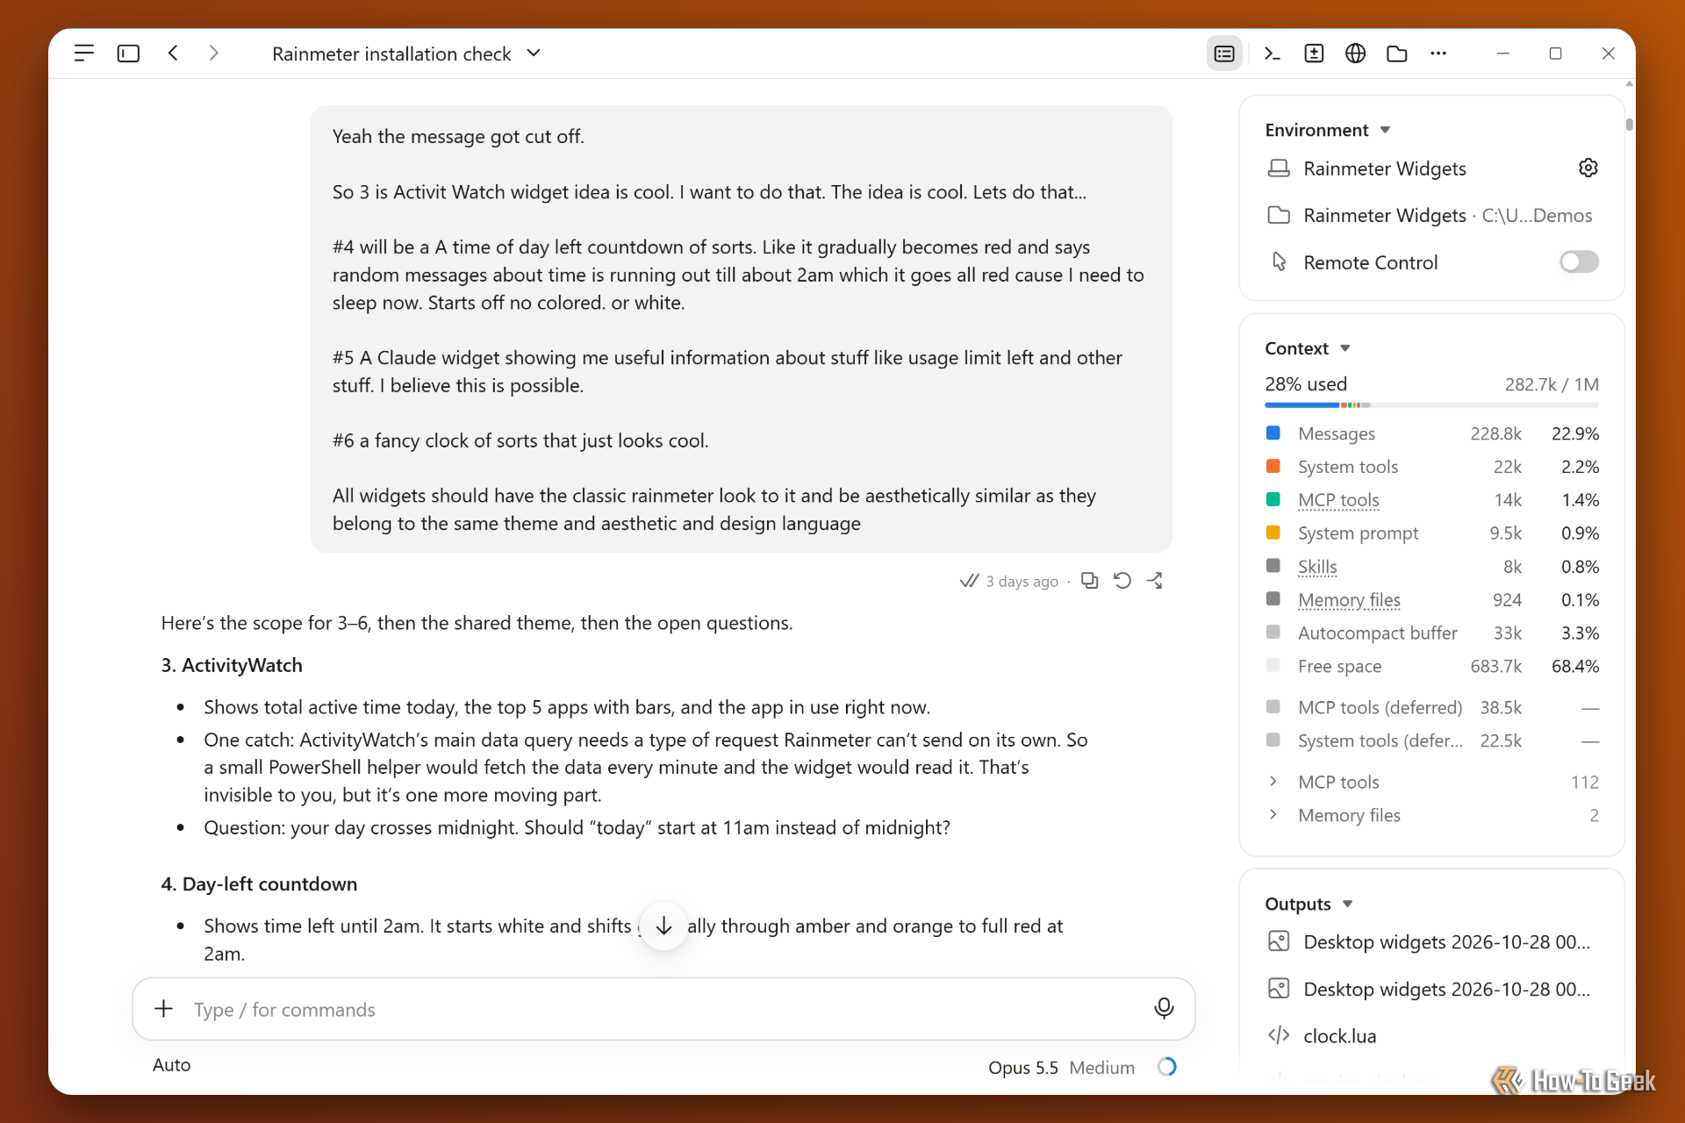Click the rewind/retry icon under message

click(1122, 581)
